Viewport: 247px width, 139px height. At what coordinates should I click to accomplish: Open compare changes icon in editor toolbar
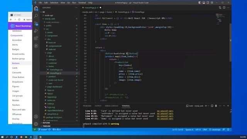coord(220,8)
